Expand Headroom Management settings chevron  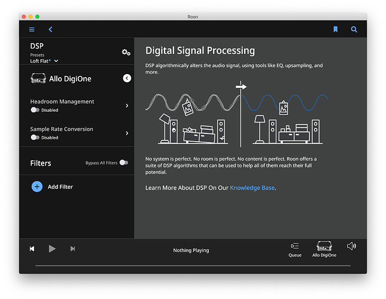point(127,105)
